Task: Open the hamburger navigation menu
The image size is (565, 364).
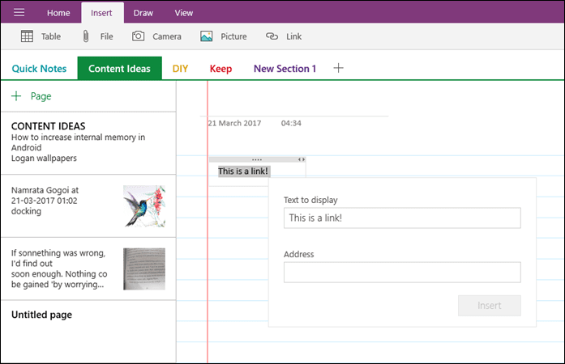Action: coord(19,13)
